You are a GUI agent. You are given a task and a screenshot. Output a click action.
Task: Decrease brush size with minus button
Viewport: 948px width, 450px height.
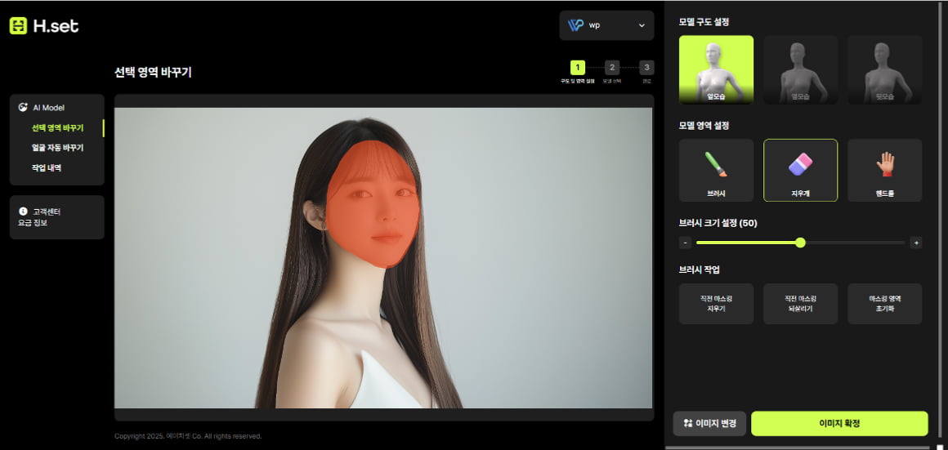tap(685, 243)
